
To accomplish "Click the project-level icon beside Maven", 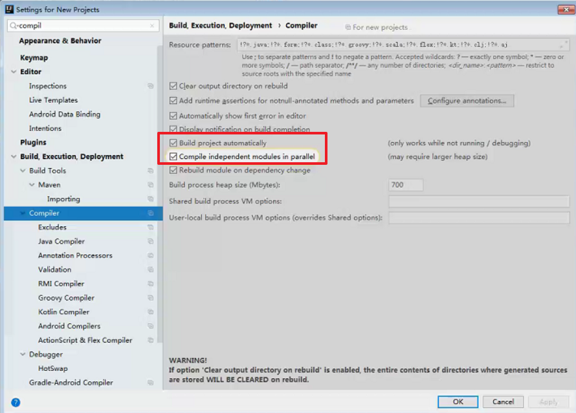I will pyautogui.click(x=150, y=184).
